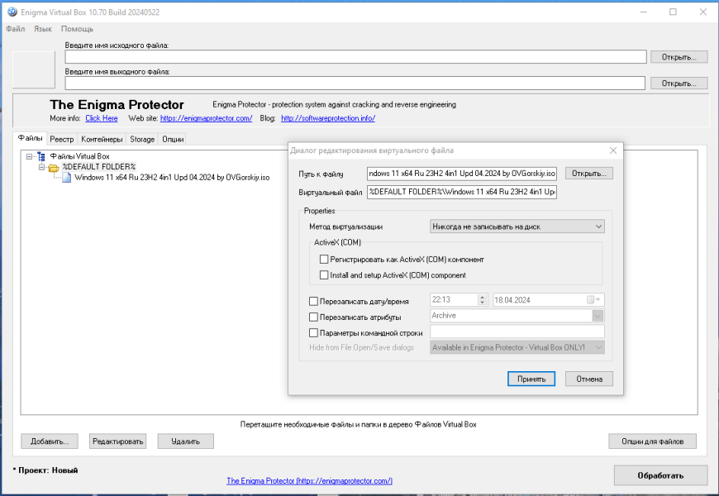Collapse the Файлы Virtual Box root node
Viewport: 719px width, 496px height.
30,156
